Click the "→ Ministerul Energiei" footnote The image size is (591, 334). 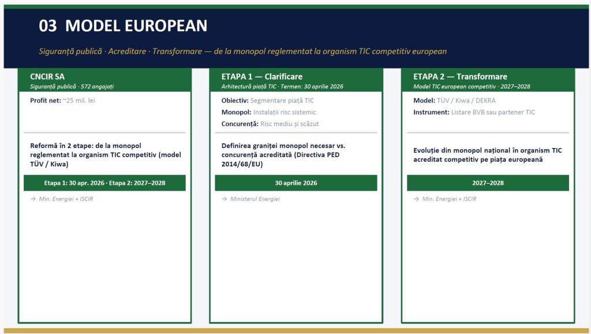pyautogui.click(x=254, y=199)
